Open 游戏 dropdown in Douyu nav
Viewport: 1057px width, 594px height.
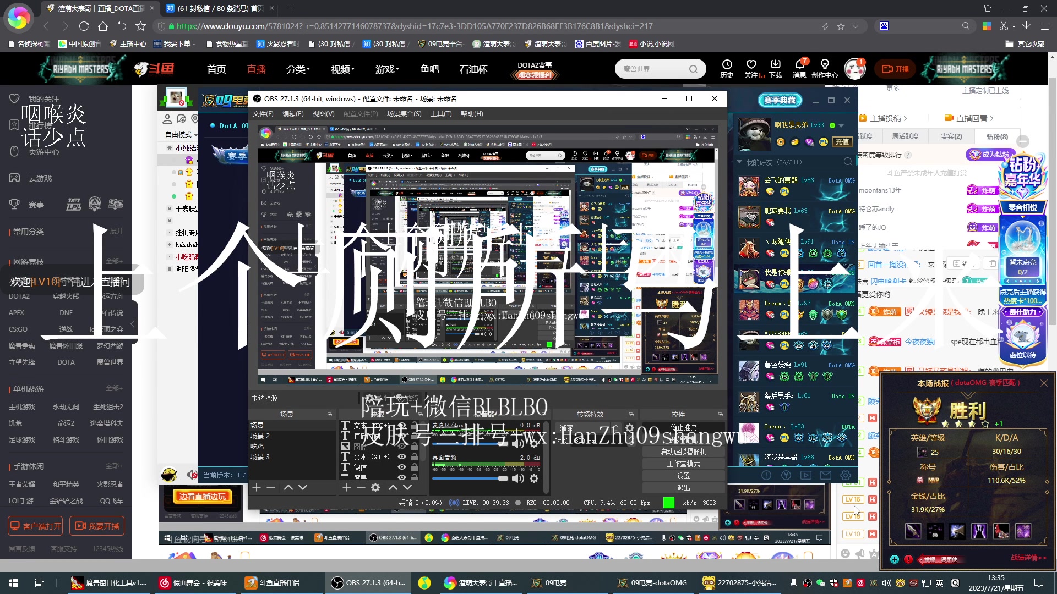(387, 69)
